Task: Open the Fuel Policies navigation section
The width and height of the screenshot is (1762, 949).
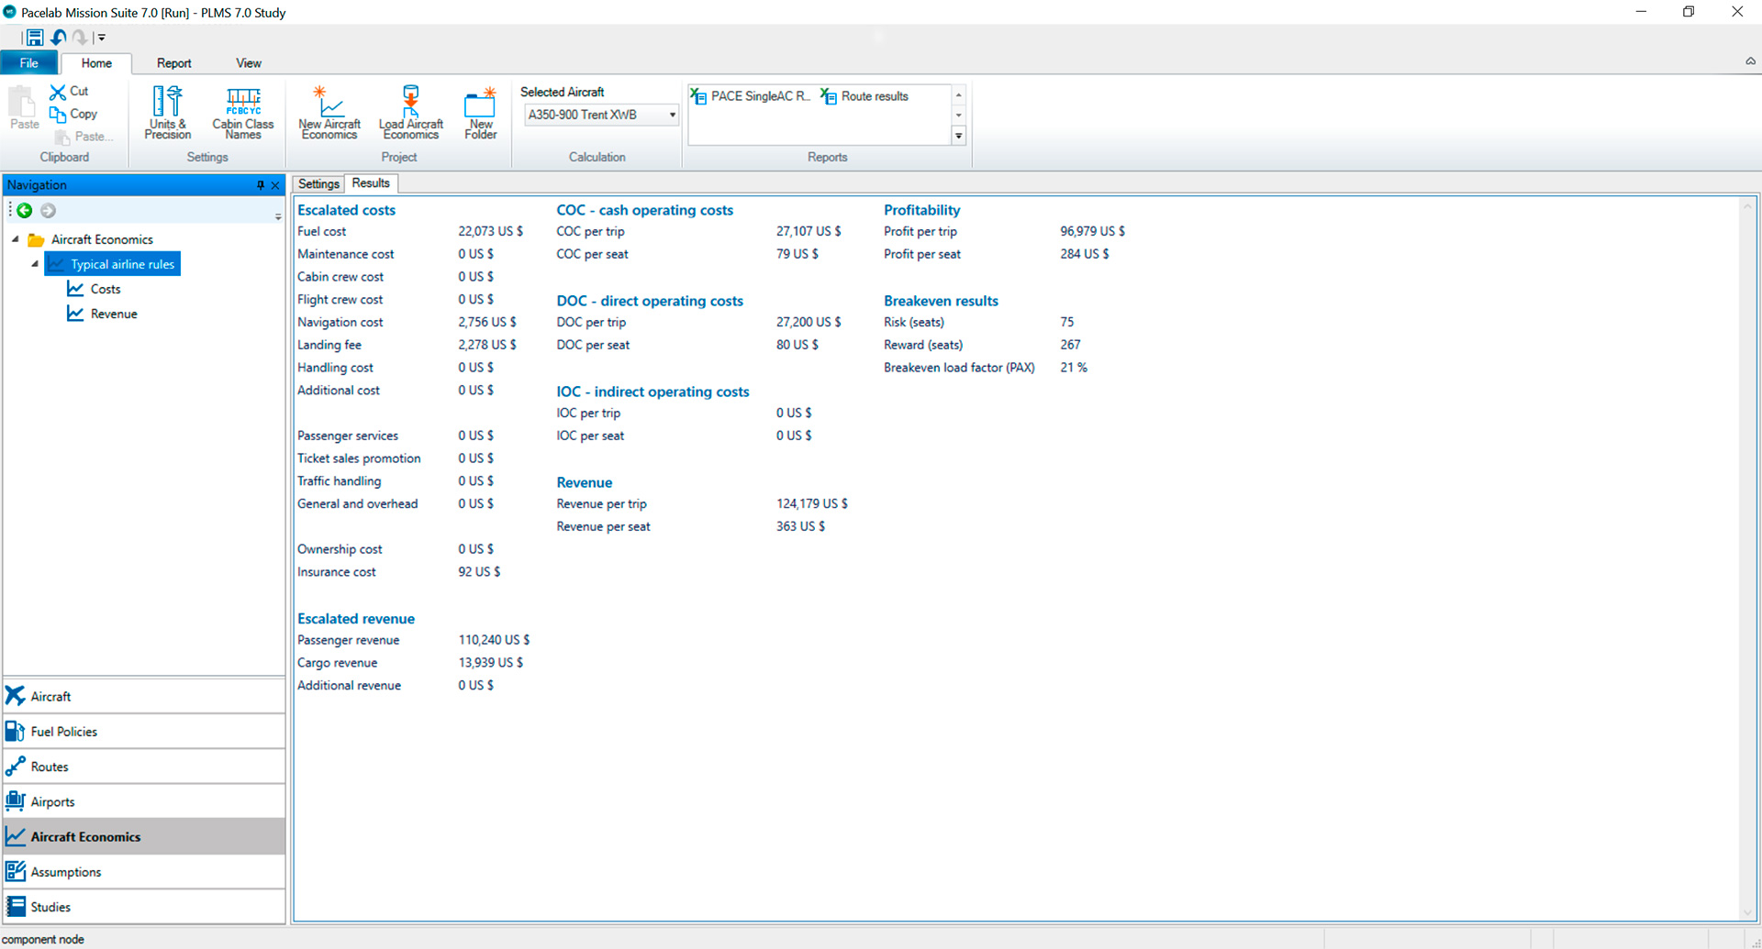Action: pos(144,732)
